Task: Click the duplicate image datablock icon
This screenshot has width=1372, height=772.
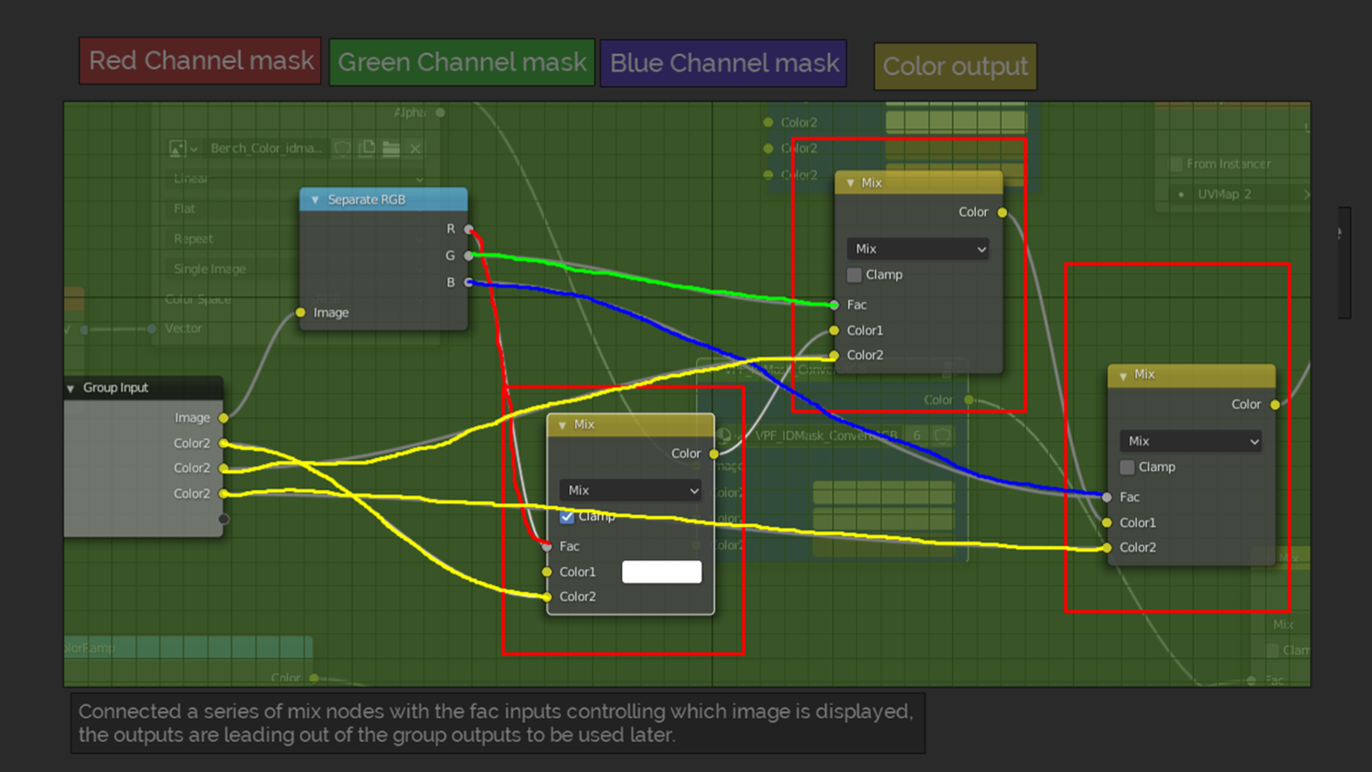Action: (366, 147)
